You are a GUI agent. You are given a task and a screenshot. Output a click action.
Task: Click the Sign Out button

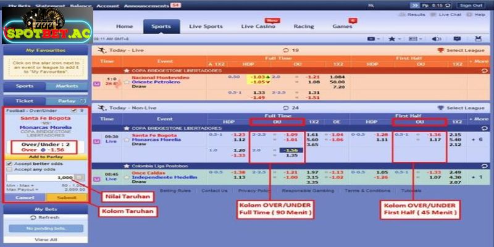coord(471,6)
